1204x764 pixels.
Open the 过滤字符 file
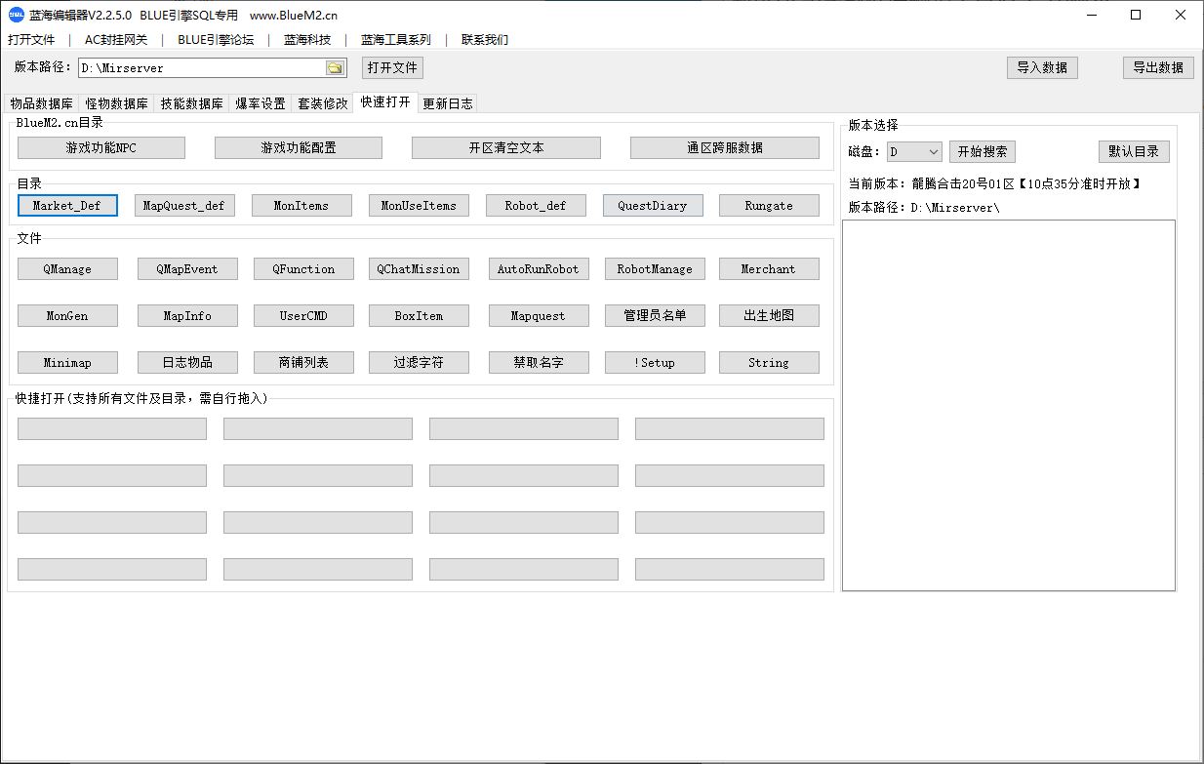419,362
